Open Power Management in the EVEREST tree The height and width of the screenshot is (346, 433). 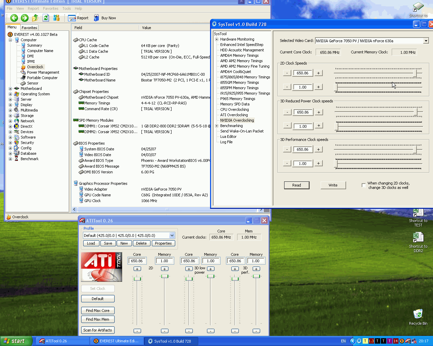pyautogui.click(x=43, y=72)
